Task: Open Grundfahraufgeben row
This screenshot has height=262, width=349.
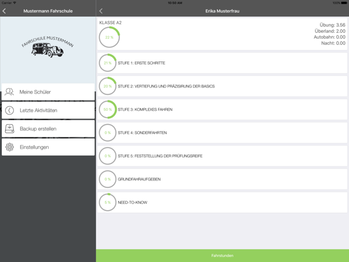Action: pyautogui.click(x=222, y=179)
